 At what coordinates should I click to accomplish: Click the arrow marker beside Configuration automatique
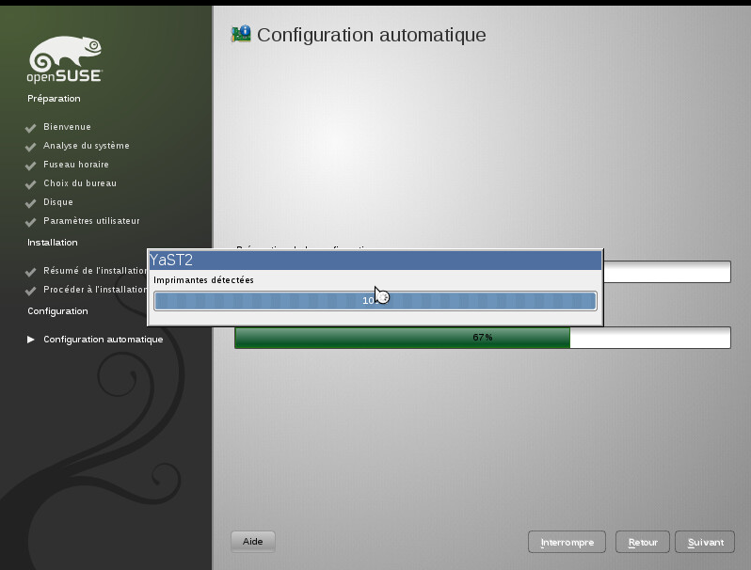point(31,340)
